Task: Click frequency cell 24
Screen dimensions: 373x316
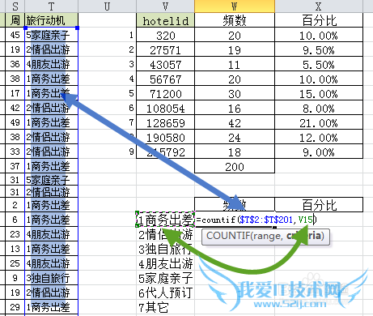Action: click(235, 137)
